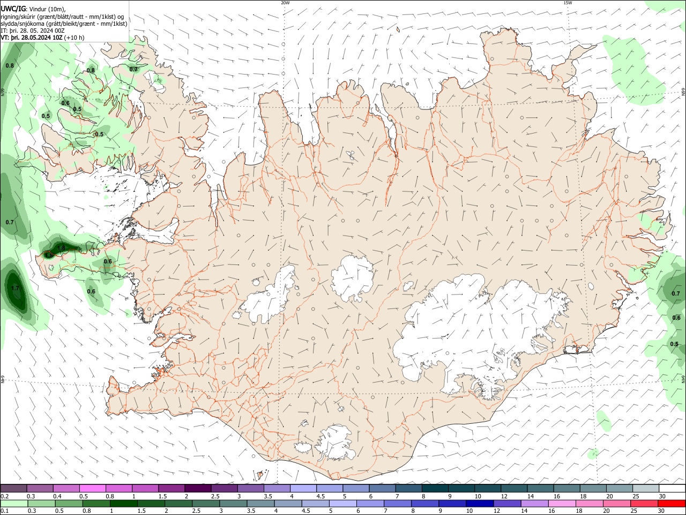686x515 pixels.
Task: Select the title line 'UWC/IG: Vindur (10m),'
Action: (x=33, y=9)
